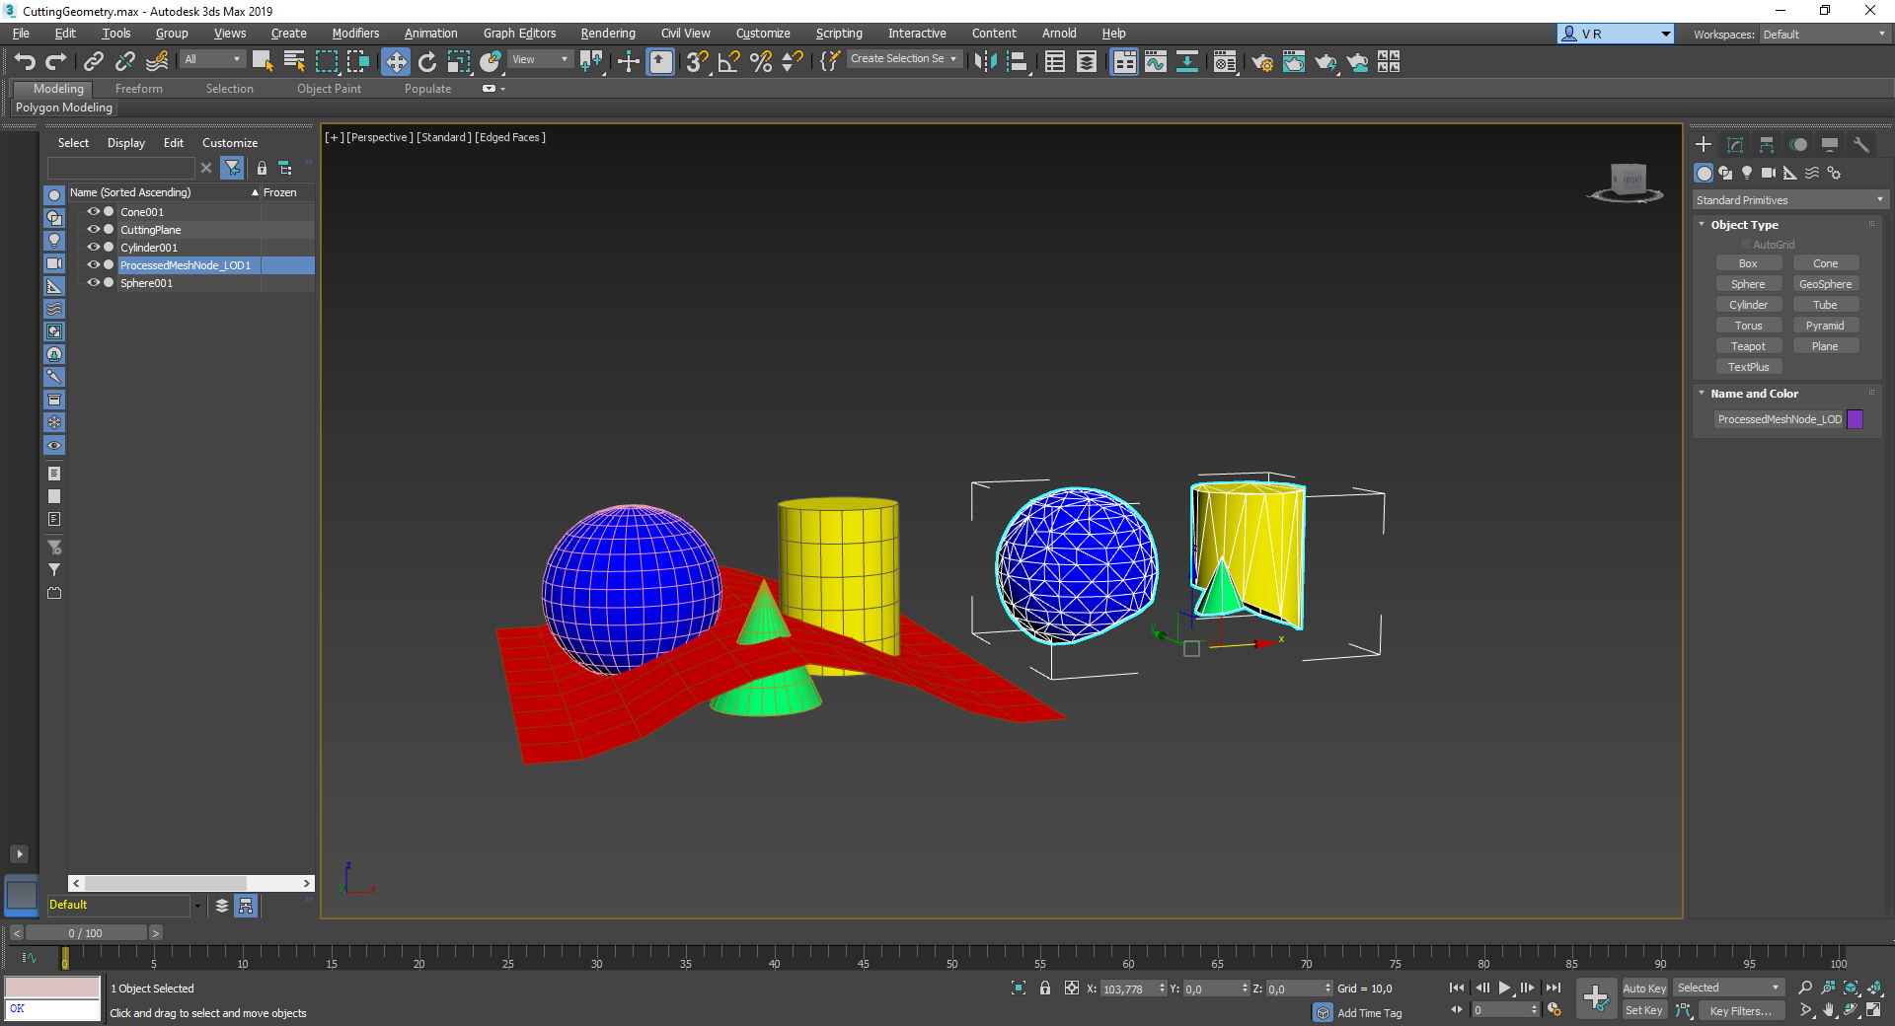Switch to the Freeform ribbon tab
The width and height of the screenshot is (1895, 1026).
coord(138,88)
